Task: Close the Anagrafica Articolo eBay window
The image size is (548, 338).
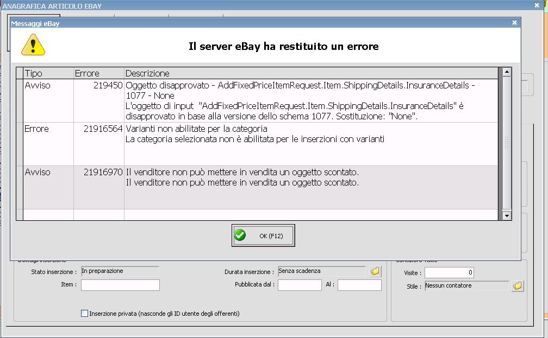Action: (537, 5)
